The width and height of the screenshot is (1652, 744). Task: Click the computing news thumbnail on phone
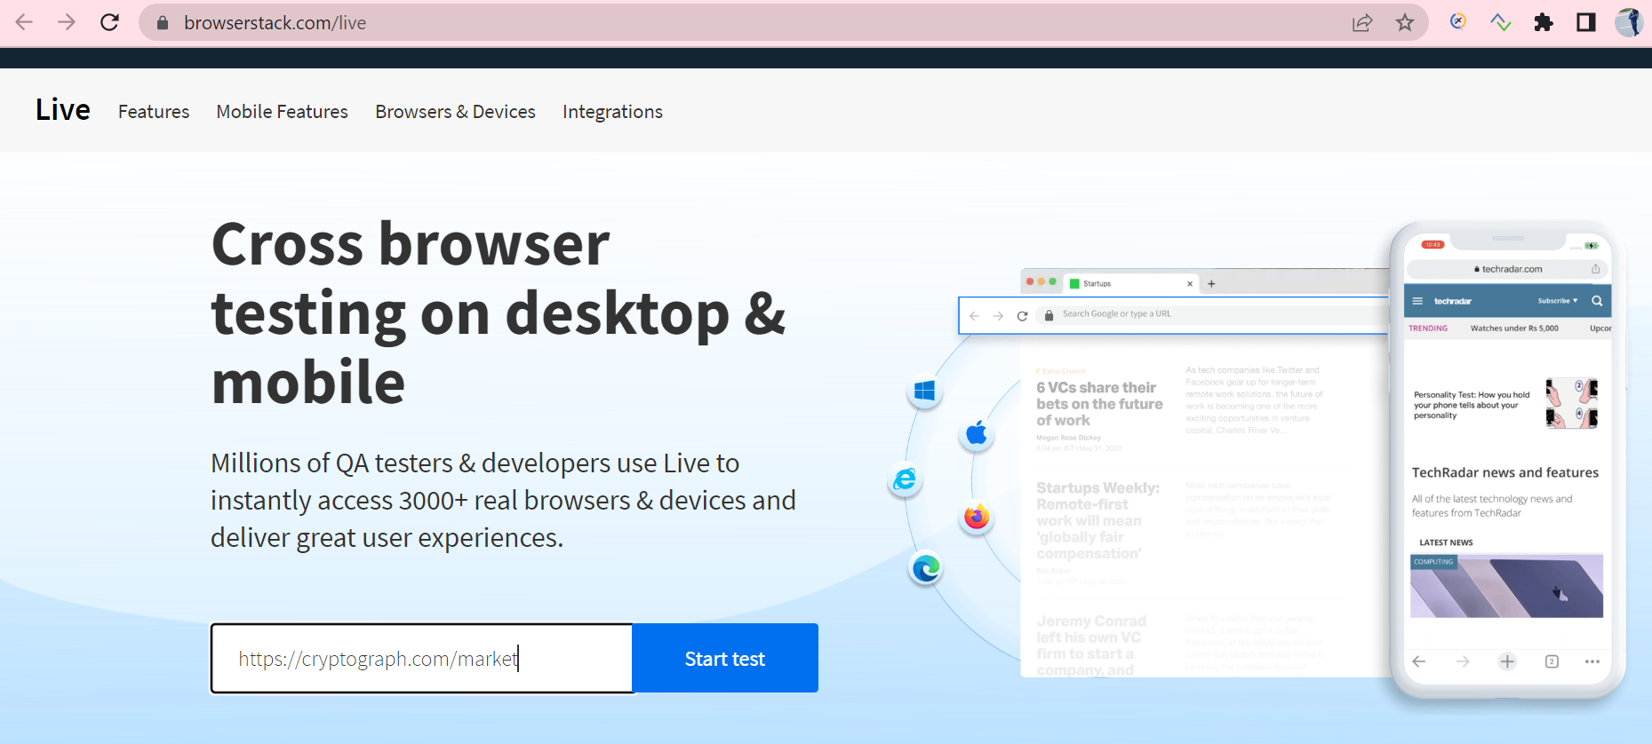[x=1506, y=586]
